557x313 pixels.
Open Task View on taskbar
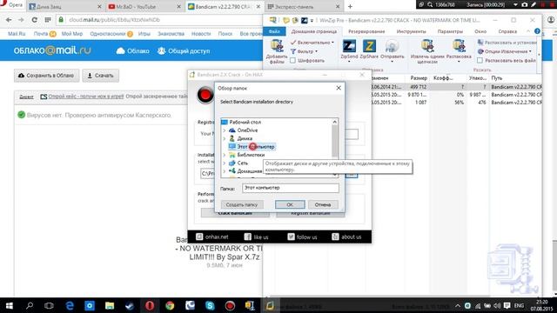[49, 305]
